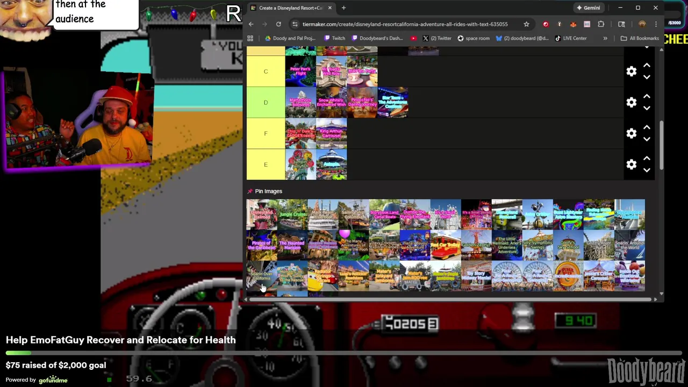Select Star Tours thumbnail in tier D
The height and width of the screenshot is (387, 688).
click(x=393, y=103)
